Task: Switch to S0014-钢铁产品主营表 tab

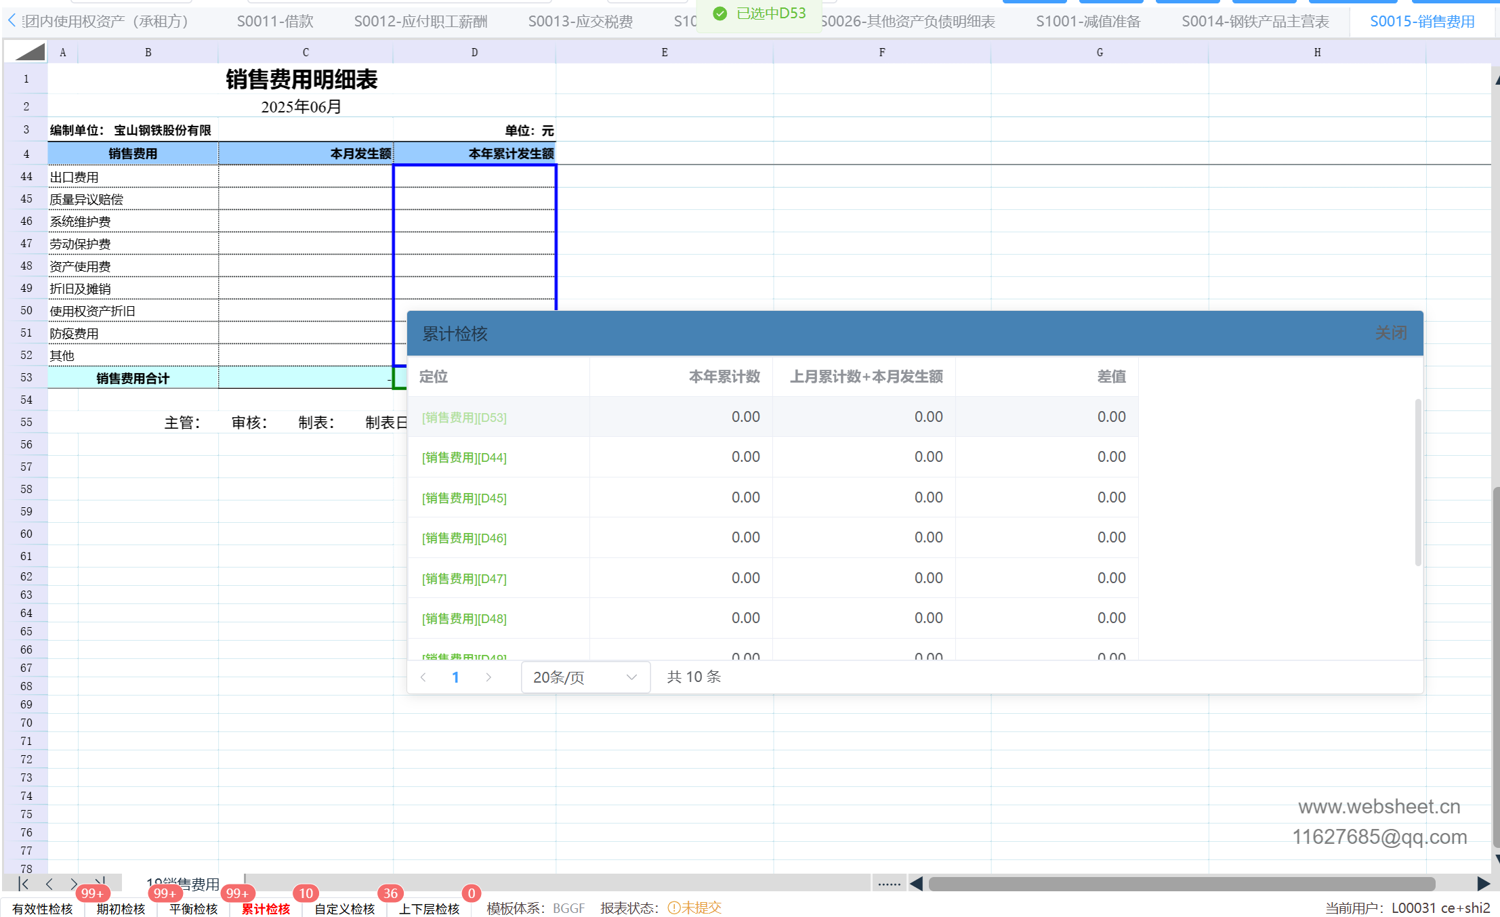Action: (1255, 22)
